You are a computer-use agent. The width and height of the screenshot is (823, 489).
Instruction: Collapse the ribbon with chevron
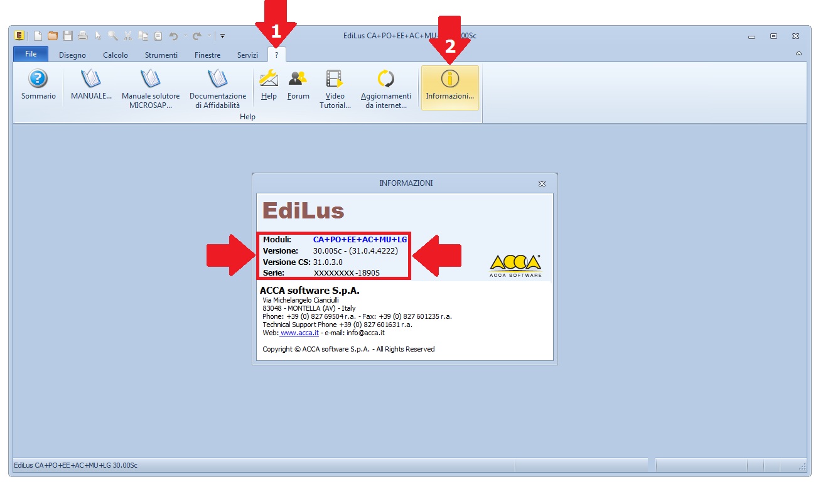pos(799,54)
